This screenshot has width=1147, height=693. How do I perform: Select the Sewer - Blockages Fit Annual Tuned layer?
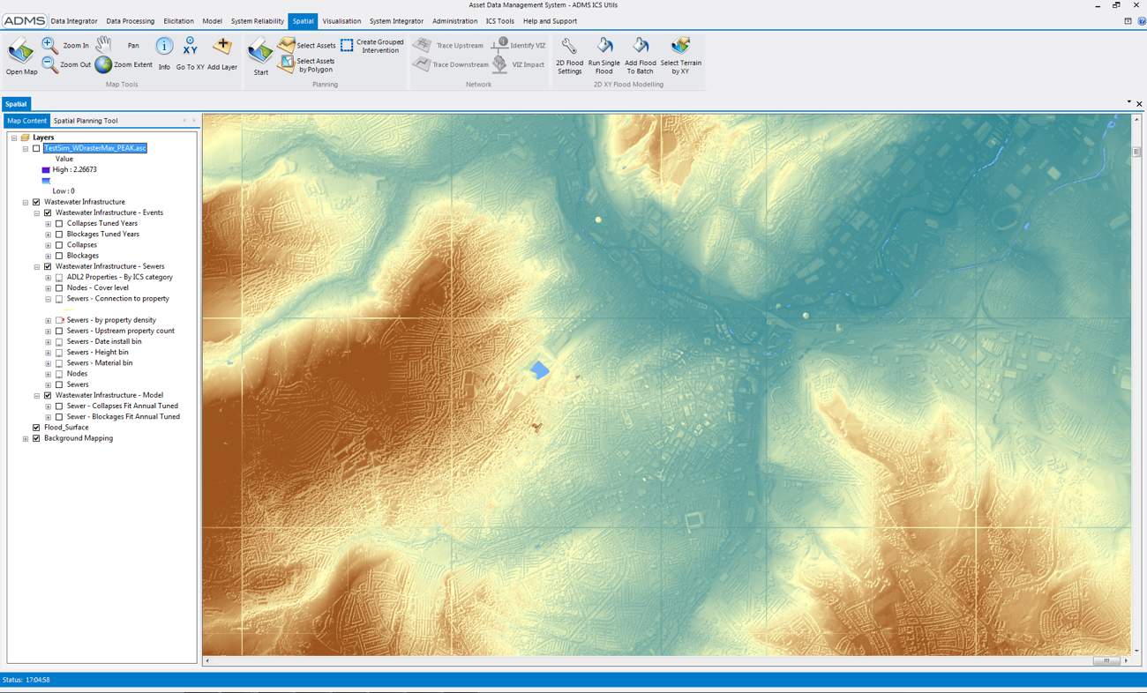(x=123, y=417)
